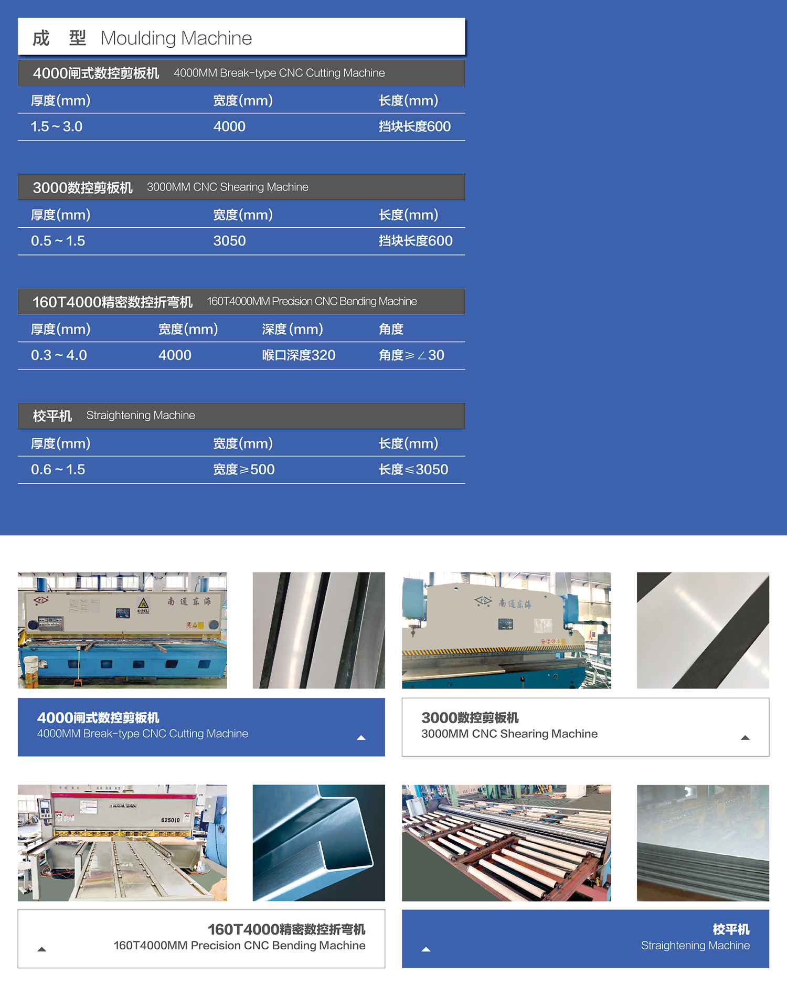Screen dimensions: 787x986
Task: Open the bent steel profile photo
Action: click(318, 843)
